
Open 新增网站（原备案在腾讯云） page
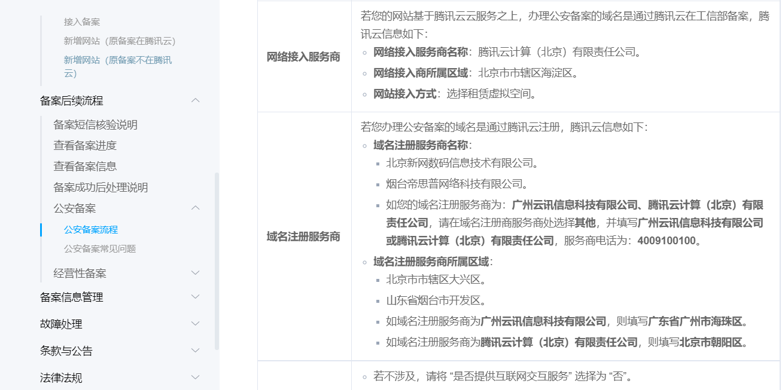[120, 41]
